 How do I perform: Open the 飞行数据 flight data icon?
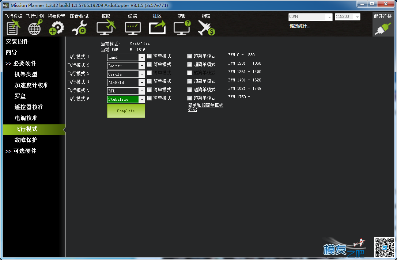13,27
